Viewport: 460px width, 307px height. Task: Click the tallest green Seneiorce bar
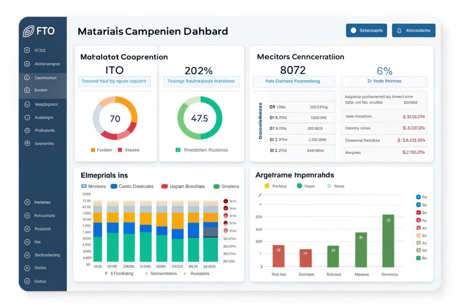click(388, 240)
